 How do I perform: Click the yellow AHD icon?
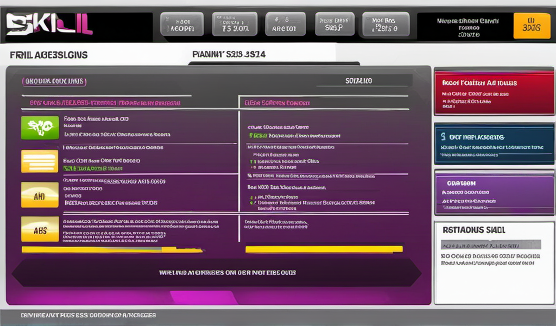click(40, 195)
